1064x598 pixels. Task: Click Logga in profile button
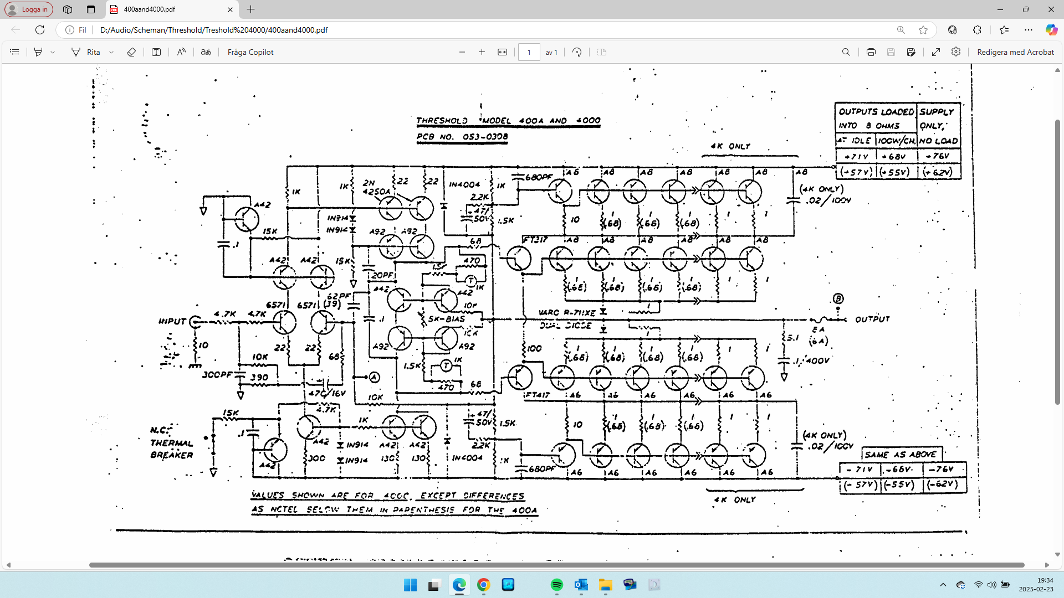click(x=29, y=9)
